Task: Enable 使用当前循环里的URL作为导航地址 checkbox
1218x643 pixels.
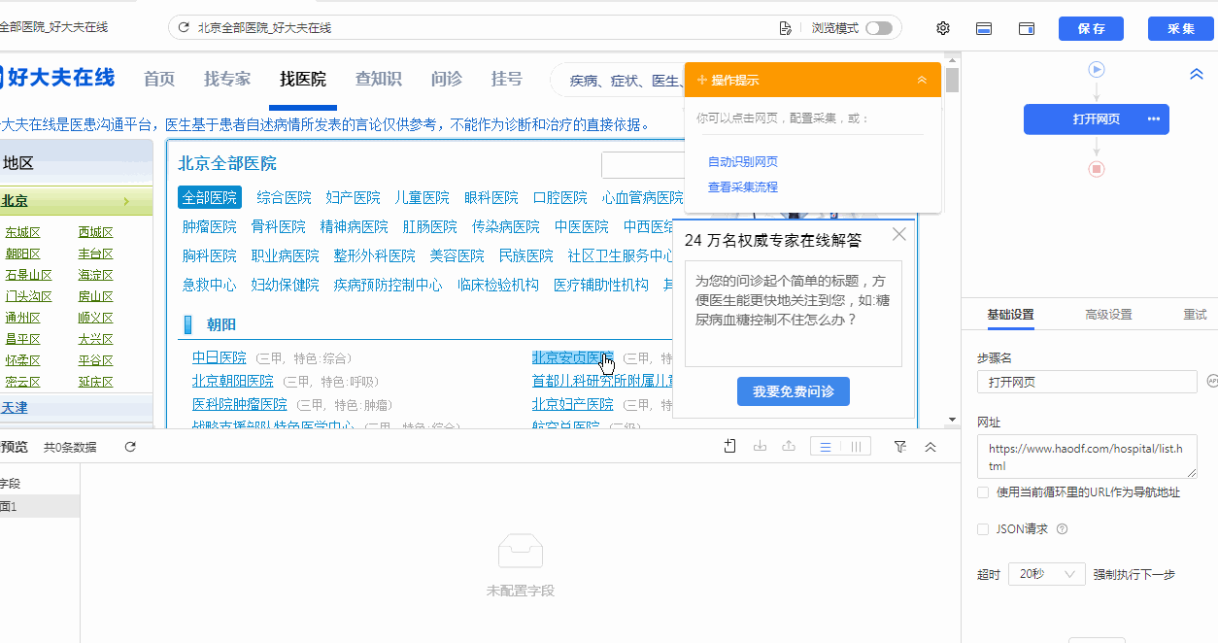Action: point(983,492)
